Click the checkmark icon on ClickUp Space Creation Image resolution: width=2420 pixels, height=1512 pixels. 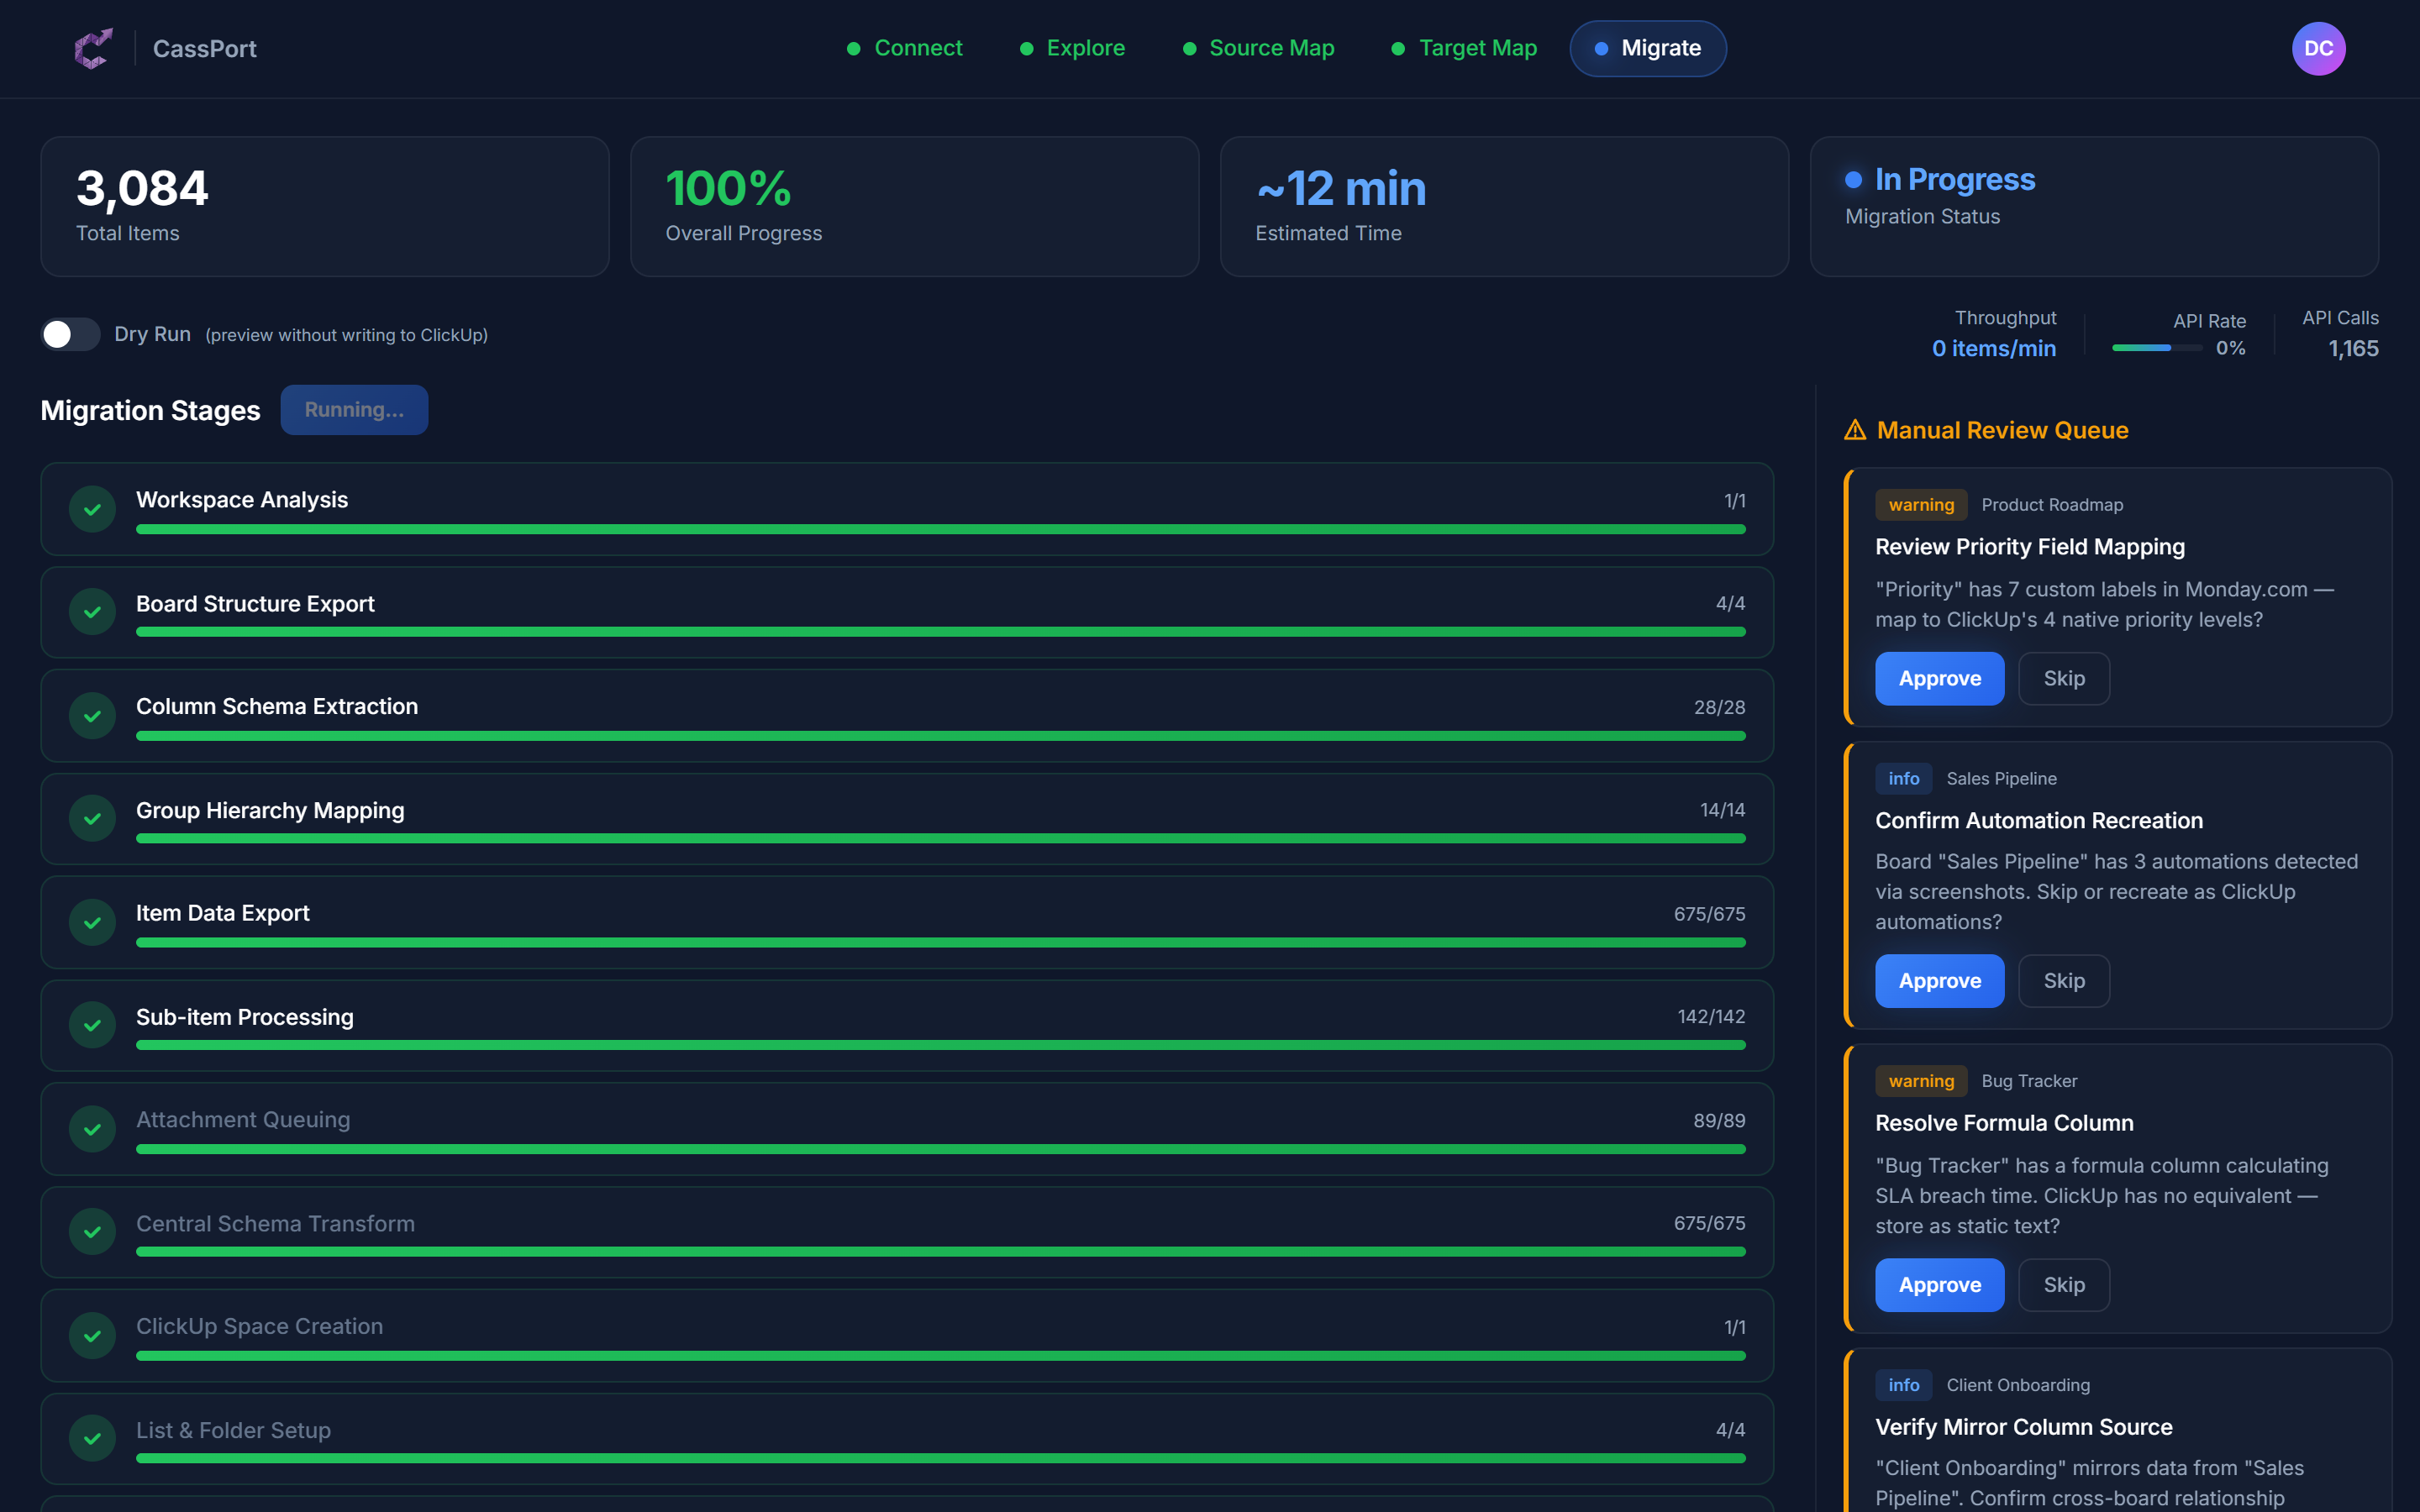(92, 1335)
